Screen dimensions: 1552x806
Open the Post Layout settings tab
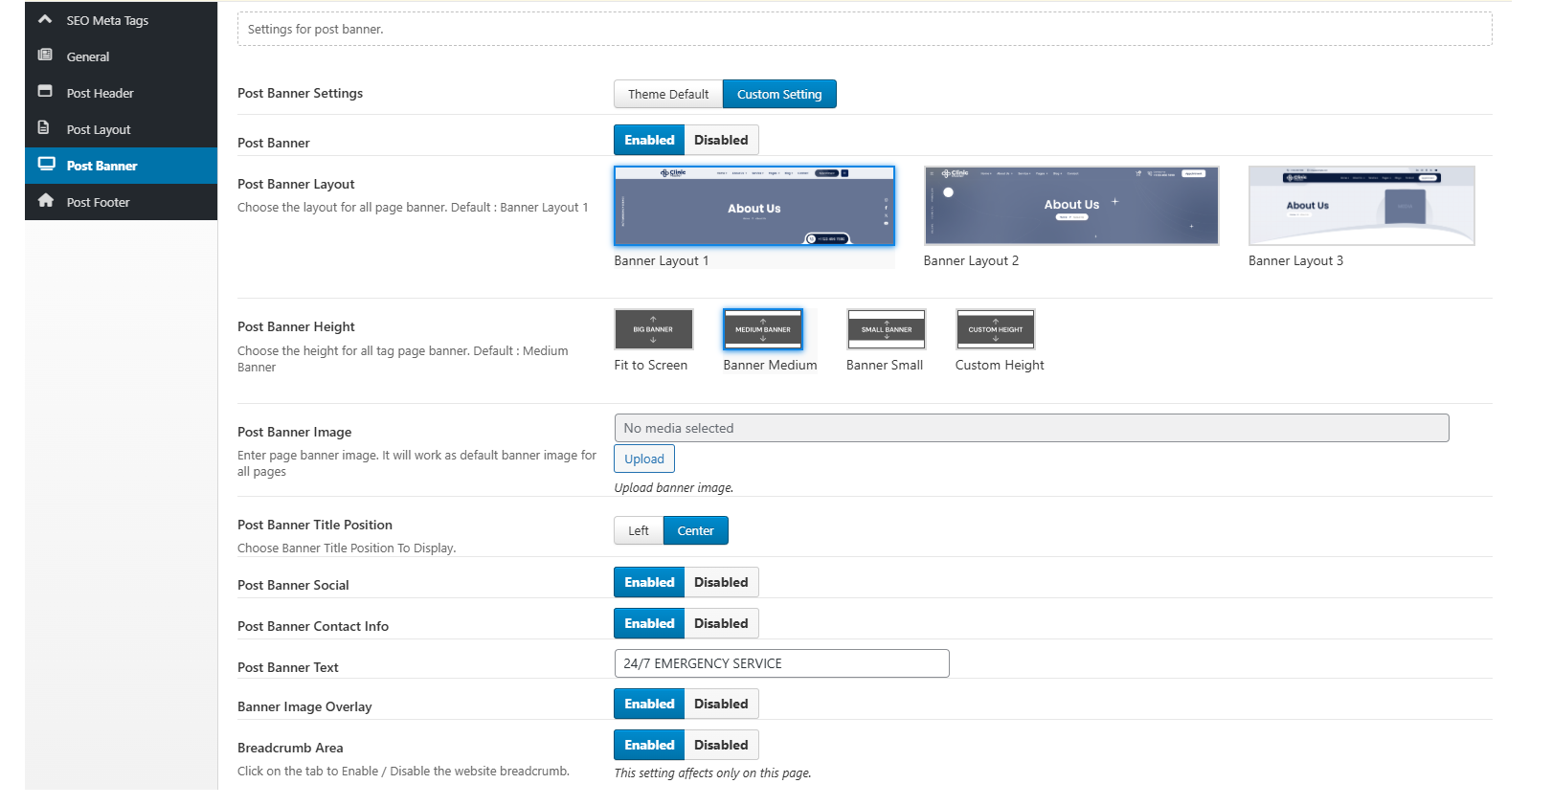(x=99, y=129)
